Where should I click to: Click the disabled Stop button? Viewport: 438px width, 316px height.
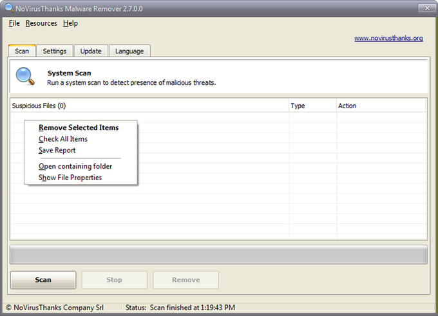(114, 280)
